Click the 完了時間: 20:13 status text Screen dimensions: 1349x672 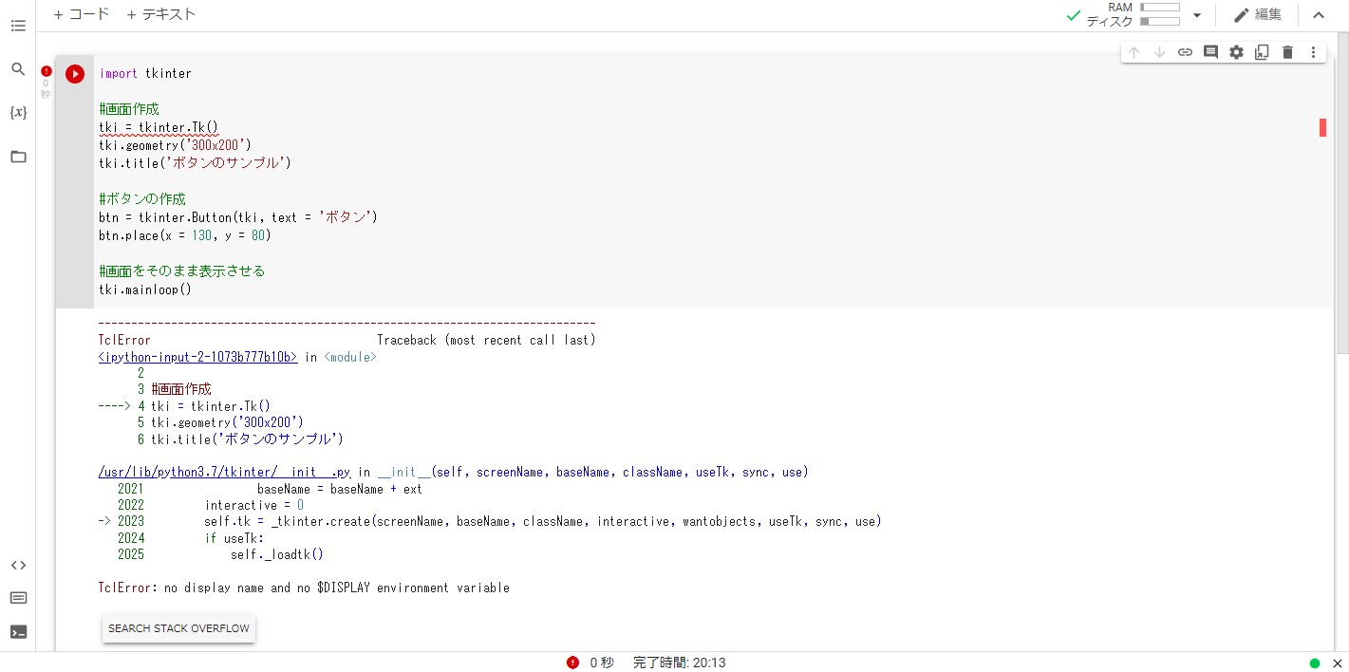coord(680,663)
